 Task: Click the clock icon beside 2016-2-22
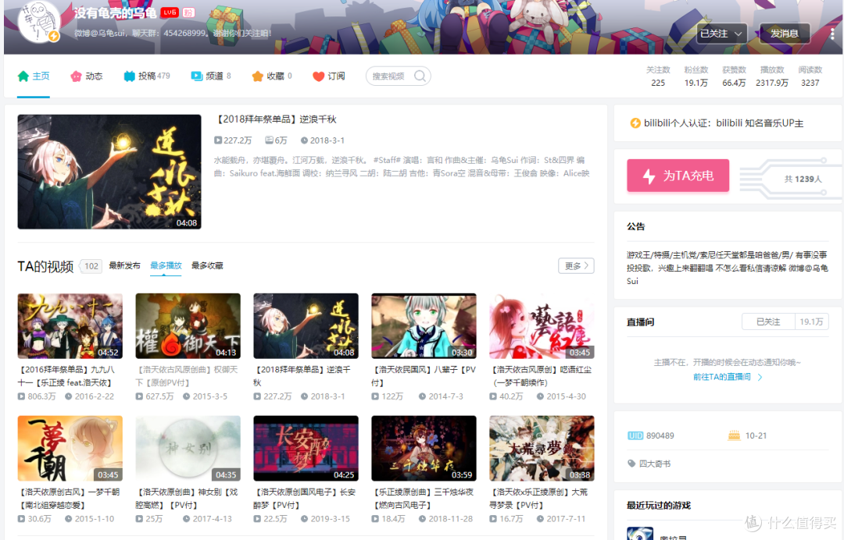click(x=68, y=396)
